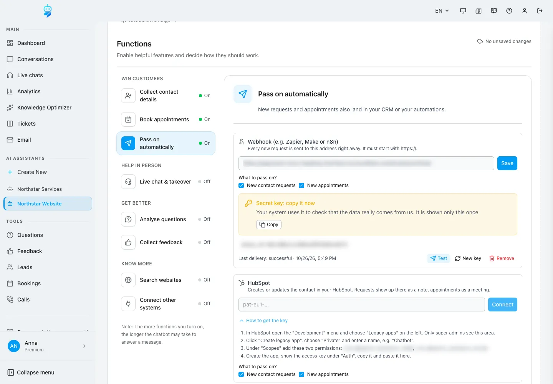Image resolution: width=553 pixels, height=384 pixels.
Task: Click the chatbot logo in the header
Action: point(48,11)
